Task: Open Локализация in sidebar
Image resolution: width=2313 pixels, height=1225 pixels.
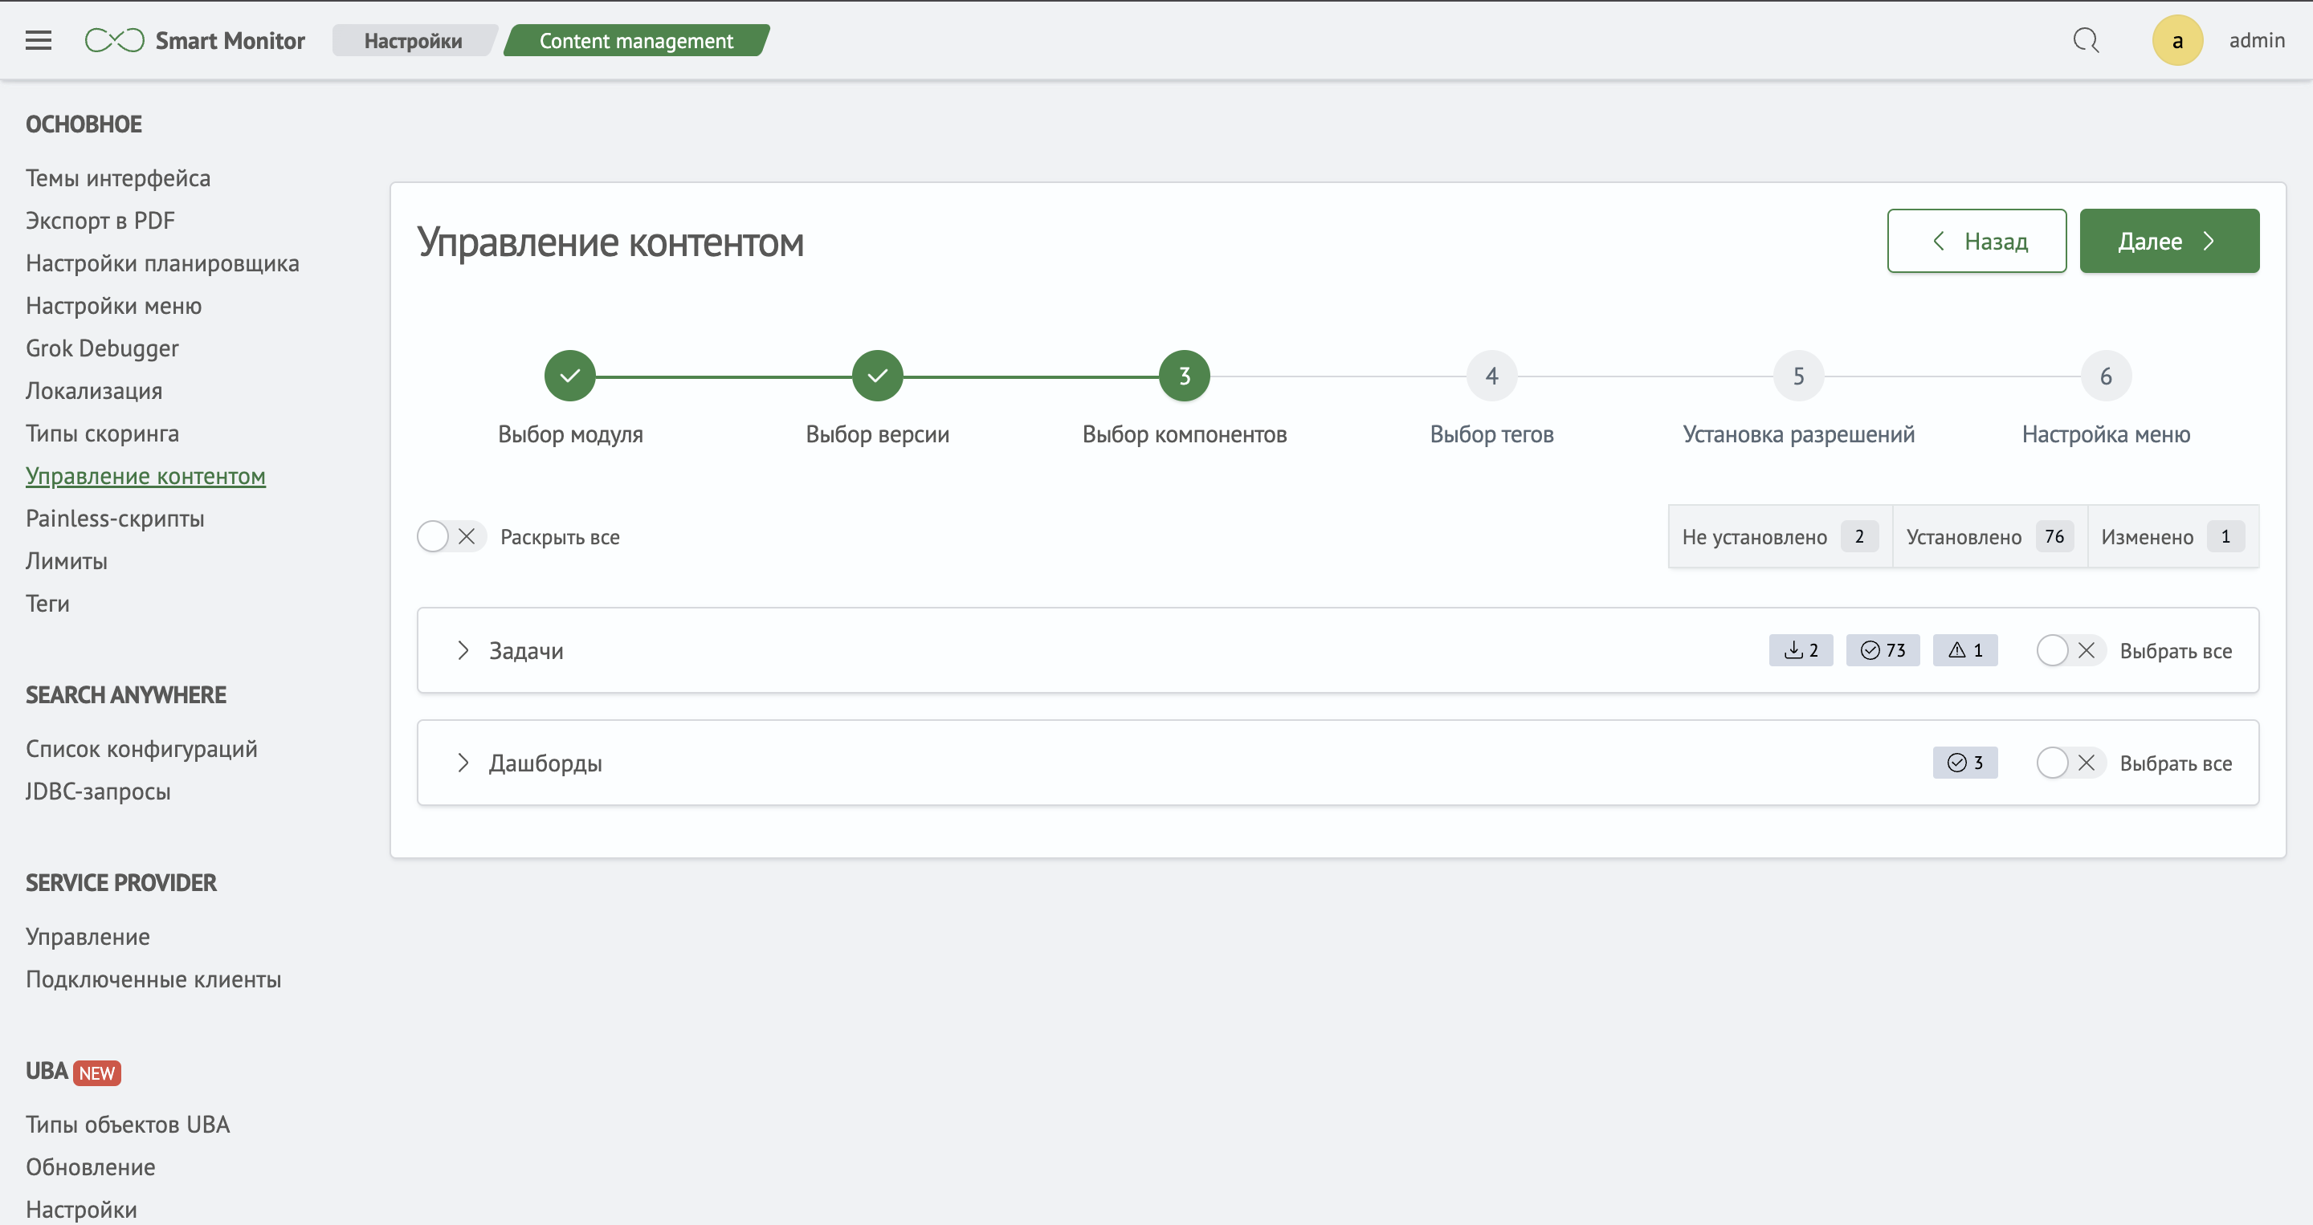Action: click(x=93, y=390)
